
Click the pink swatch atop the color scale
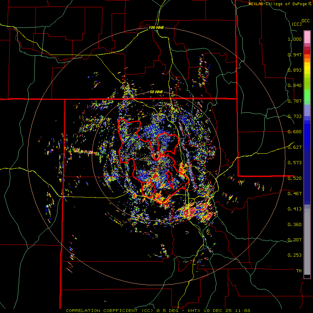[307, 37]
